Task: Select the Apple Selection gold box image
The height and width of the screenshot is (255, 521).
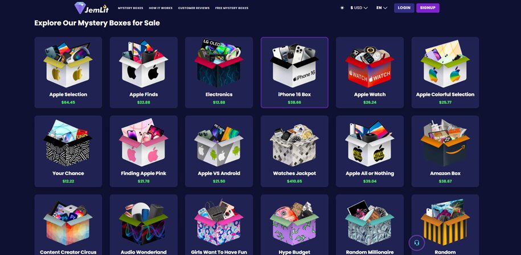Action: [68, 65]
